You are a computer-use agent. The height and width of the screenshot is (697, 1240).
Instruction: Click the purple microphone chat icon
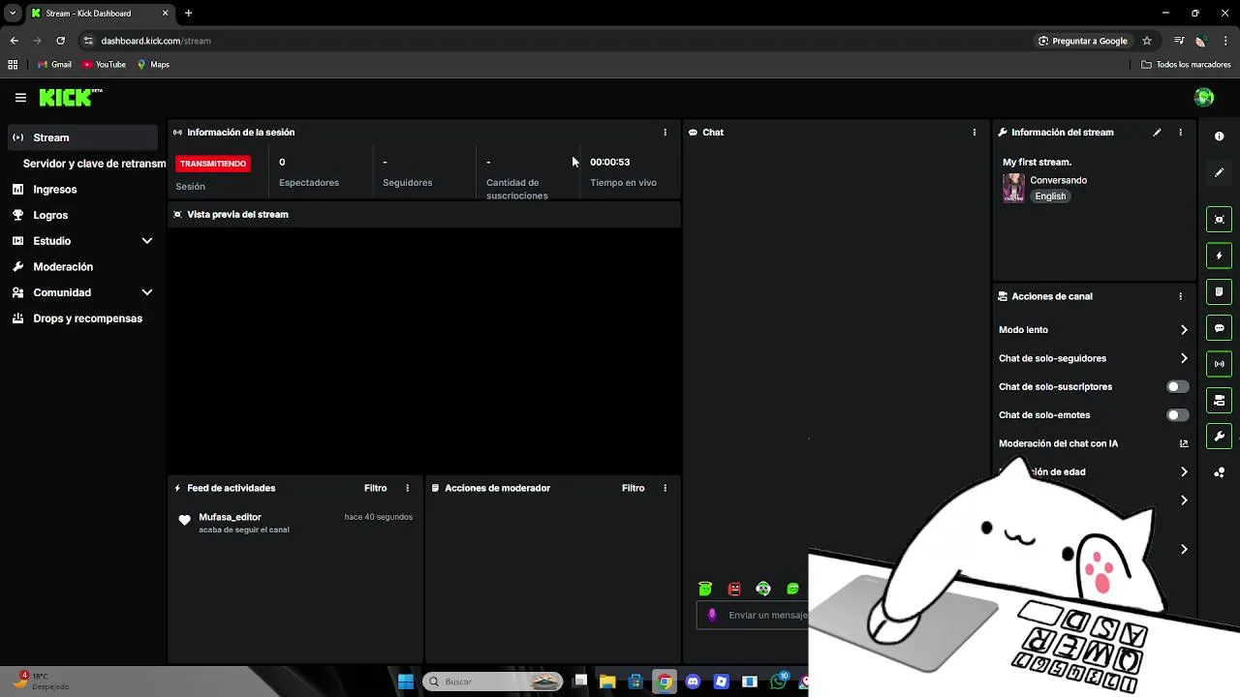click(712, 615)
